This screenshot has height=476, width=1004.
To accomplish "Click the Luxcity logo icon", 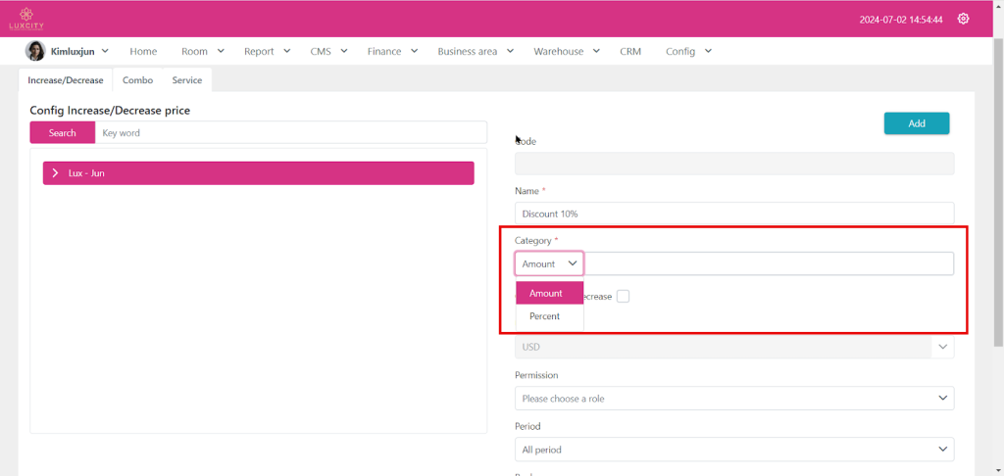I will [x=26, y=18].
